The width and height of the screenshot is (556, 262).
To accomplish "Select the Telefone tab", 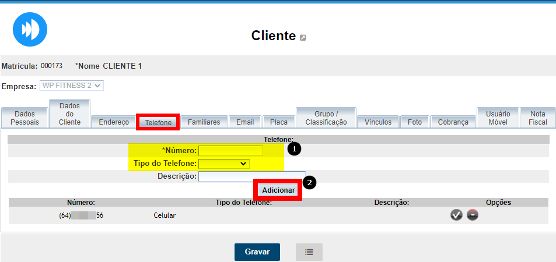I will [x=158, y=123].
